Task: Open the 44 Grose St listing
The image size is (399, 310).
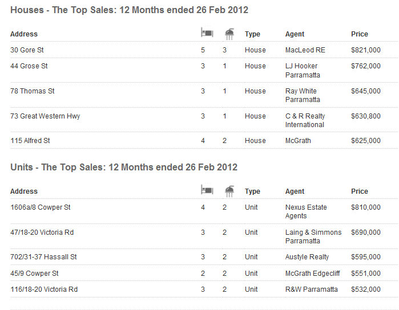Action: pyautogui.click(x=29, y=66)
